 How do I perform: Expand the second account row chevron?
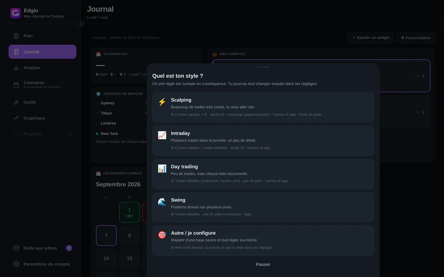click(423, 112)
